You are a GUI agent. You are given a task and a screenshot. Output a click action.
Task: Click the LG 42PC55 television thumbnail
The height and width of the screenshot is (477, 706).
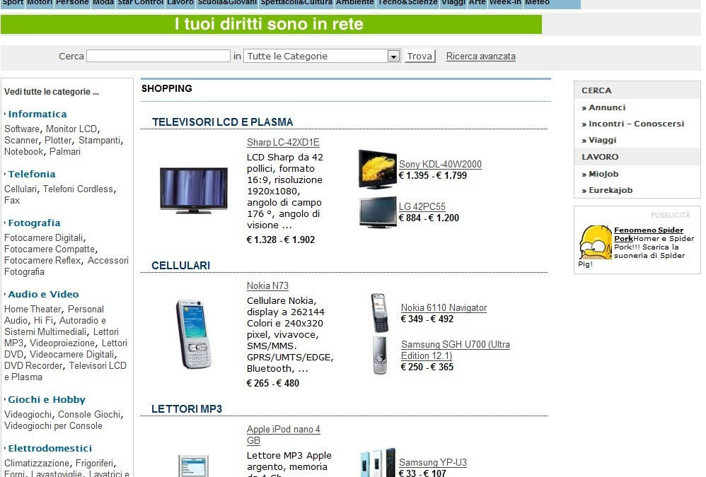tap(377, 212)
